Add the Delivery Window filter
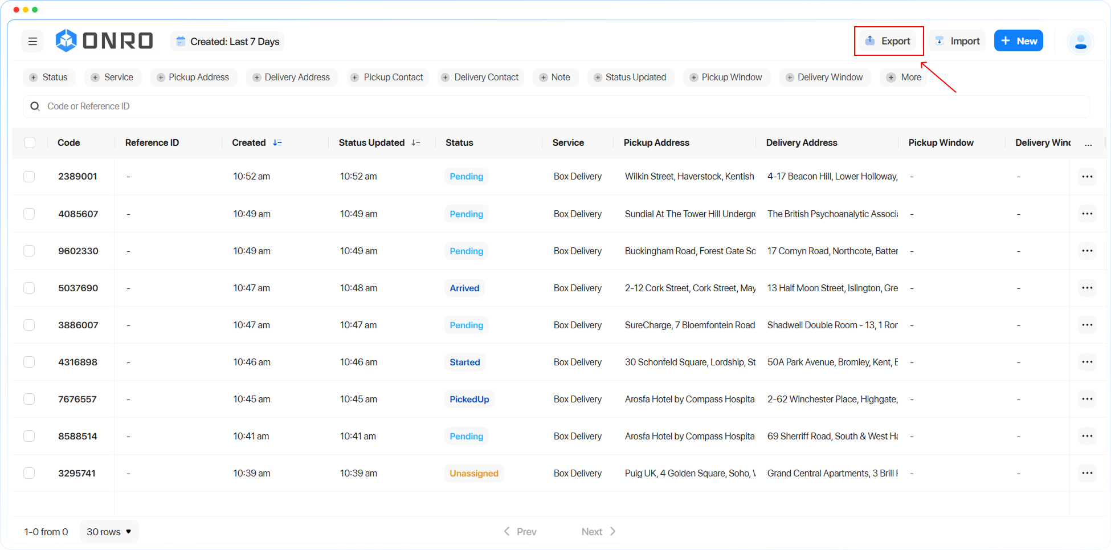This screenshot has width=1111, height=550. pyautogui.click(x=824, y=77)
